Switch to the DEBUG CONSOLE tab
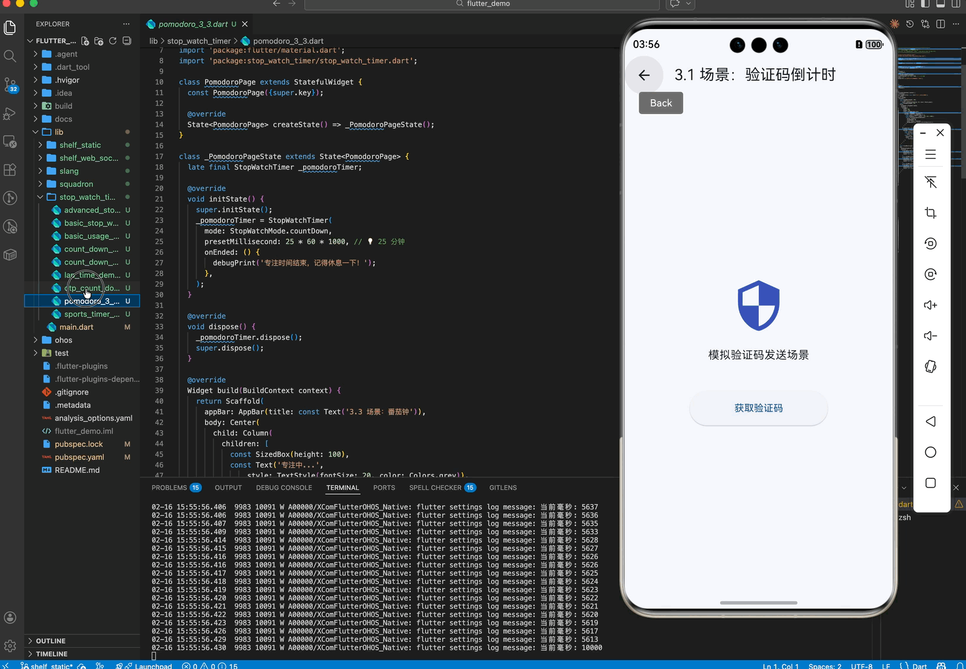Screen dimensions: 966x669 coord(284,488)
